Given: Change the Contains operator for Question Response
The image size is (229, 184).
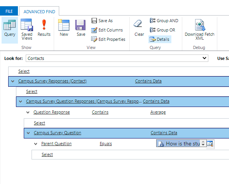Looking at the screenshot, I should click(x=100, y=112).
